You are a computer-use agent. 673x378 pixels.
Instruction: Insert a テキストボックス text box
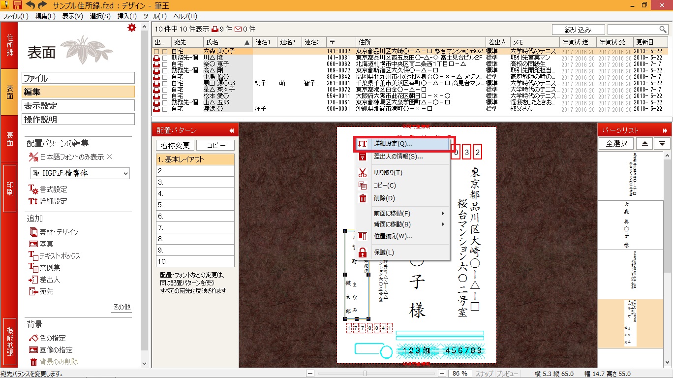point(33,256)
